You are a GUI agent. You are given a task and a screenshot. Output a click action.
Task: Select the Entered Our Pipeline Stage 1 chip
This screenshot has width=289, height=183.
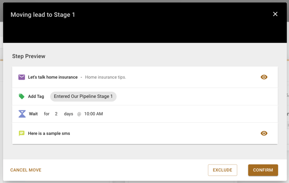point(83,96)
